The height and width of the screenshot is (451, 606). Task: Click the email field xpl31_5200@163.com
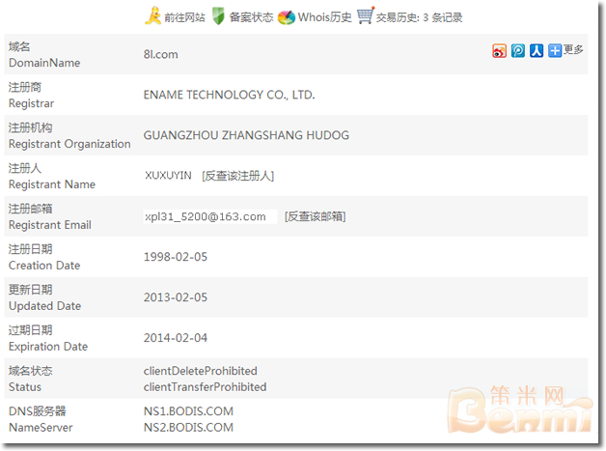pos(210,216)
